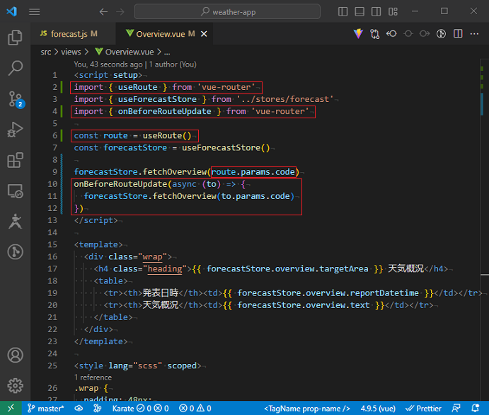Click line number 9 in gutter

[x=54, y=172]
